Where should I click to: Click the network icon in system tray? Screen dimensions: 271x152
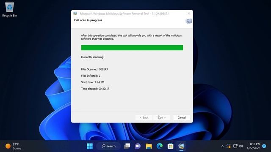(x=235, y=146)
